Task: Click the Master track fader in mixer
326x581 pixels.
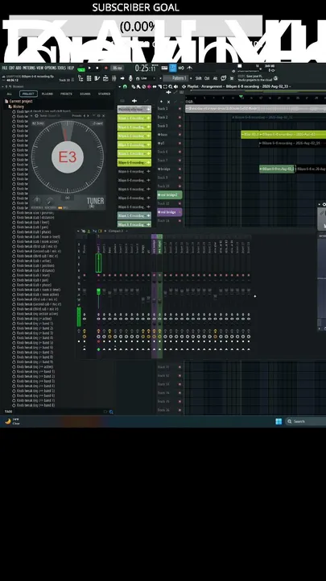Action: tap(85, 291)
